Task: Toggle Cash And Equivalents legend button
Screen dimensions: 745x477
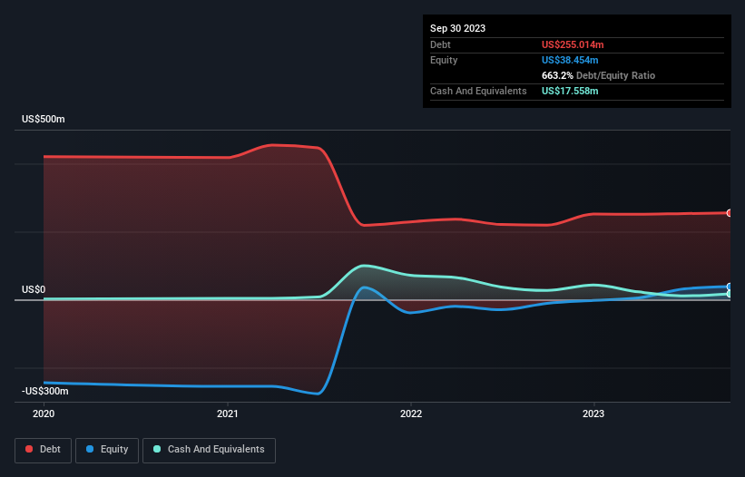Action: pyautogui.click(x=209, y=450)
